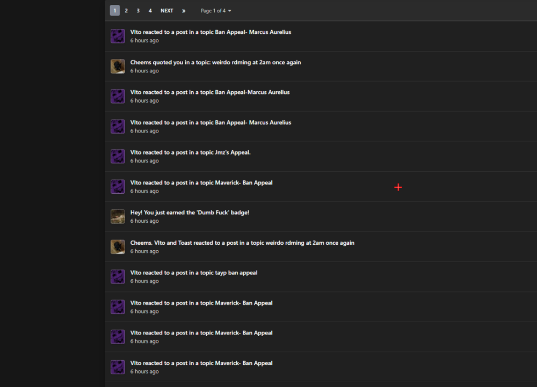Open the tayp ban appeal reaction notification
This screenshot has width=537, height=387.
coord(194,273)
